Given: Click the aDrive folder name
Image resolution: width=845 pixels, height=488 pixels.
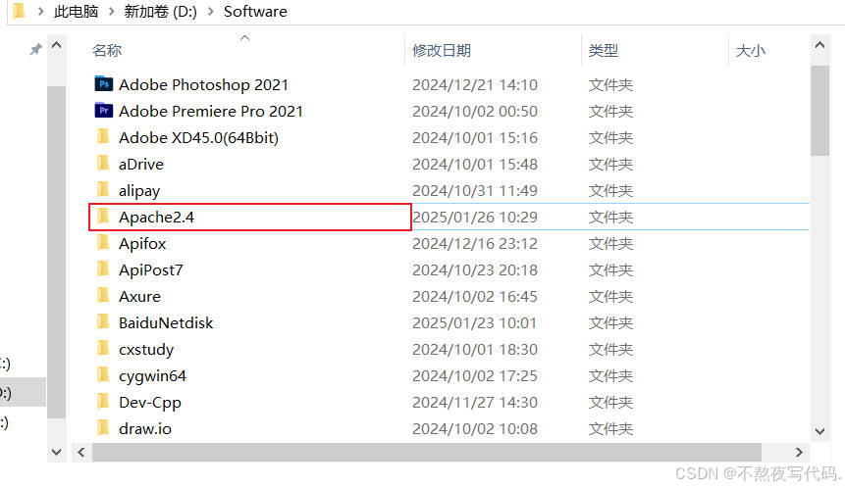Looking at the screenshot, I should 141,164.
